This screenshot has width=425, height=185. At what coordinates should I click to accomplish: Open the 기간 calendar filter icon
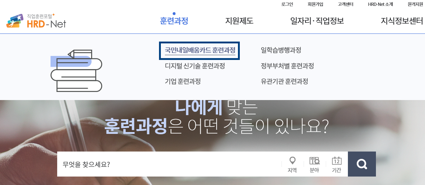pos(336,164)
